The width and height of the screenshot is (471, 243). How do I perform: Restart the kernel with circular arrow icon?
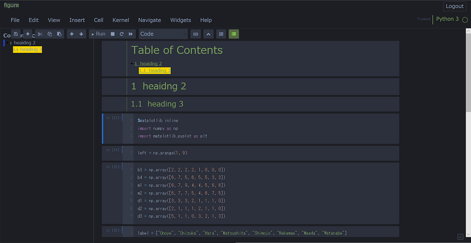click(x=122, y=34)
